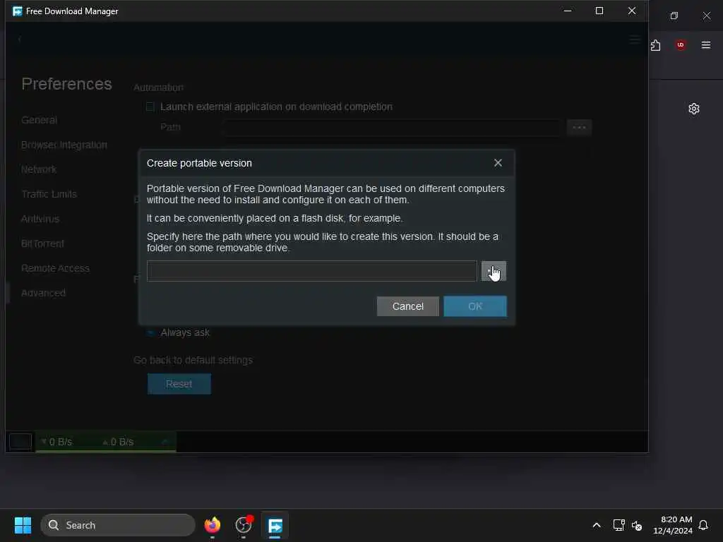723x542 pixels.
Task: Click the Free Download Manager title bar logo
Action: 18,11
